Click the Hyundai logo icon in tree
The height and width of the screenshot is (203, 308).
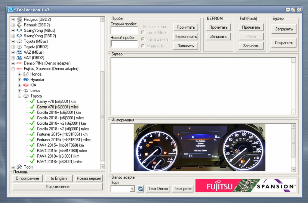[26, 80]
